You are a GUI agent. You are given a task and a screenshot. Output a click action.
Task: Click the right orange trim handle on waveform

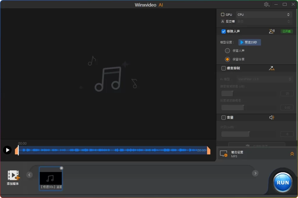click(x=208, y=150)
